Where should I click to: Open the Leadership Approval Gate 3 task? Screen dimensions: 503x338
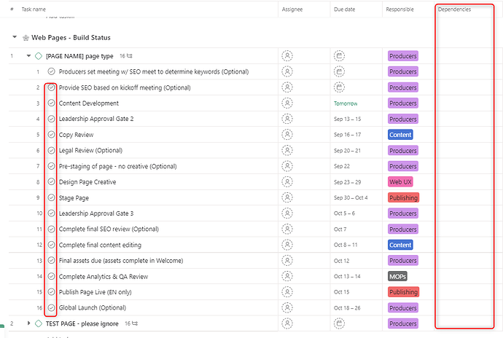point(95,213)
